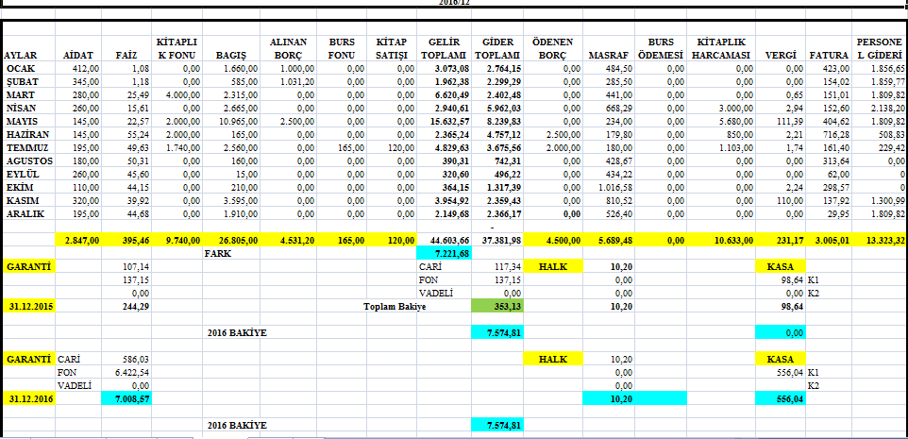Select the 1.031,20 alınan borç cell
This screenshot has width=908, height=439.
(x=288, y=81)
